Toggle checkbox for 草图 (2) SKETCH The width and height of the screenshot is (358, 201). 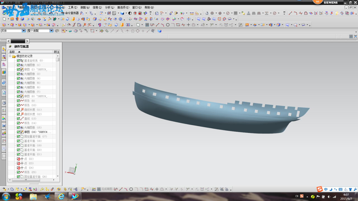[18, 70]
